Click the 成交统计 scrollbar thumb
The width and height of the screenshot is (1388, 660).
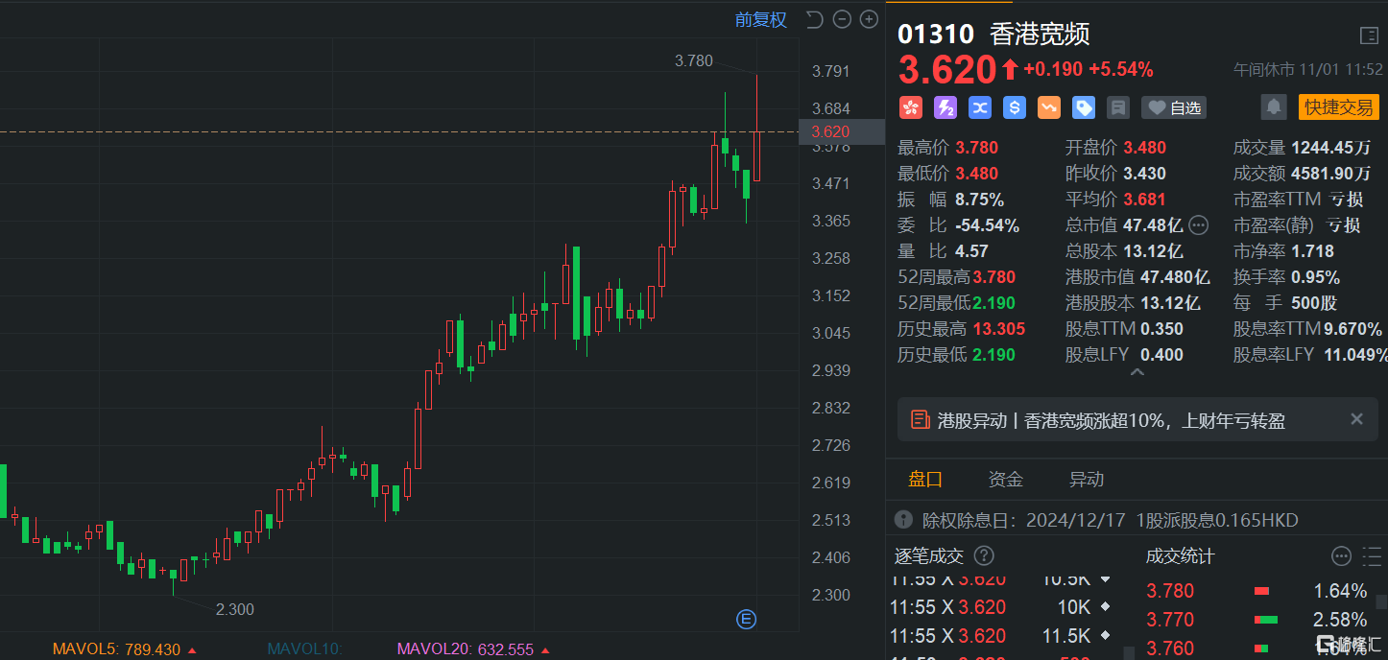1381,601
